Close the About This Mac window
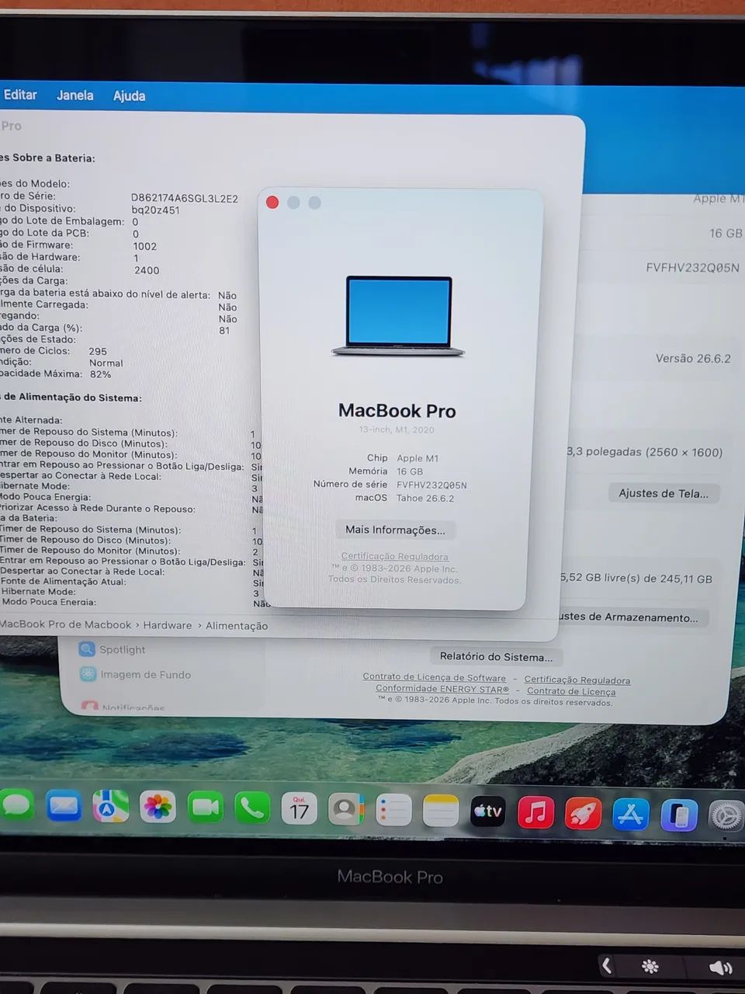This screenshot has width=745, height=994. point(272,203)
